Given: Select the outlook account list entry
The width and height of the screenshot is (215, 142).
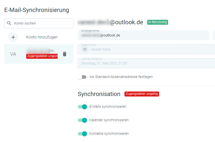Looking at the screenshot, I should 39,54.
